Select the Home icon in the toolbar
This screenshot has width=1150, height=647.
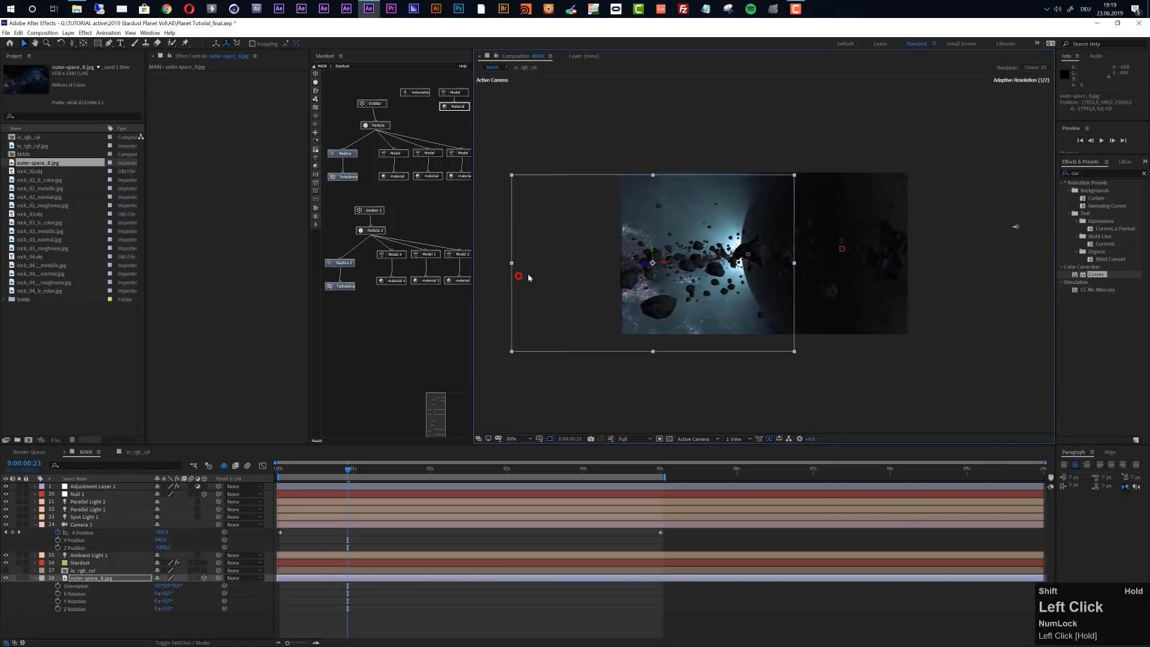click(10, 43)
